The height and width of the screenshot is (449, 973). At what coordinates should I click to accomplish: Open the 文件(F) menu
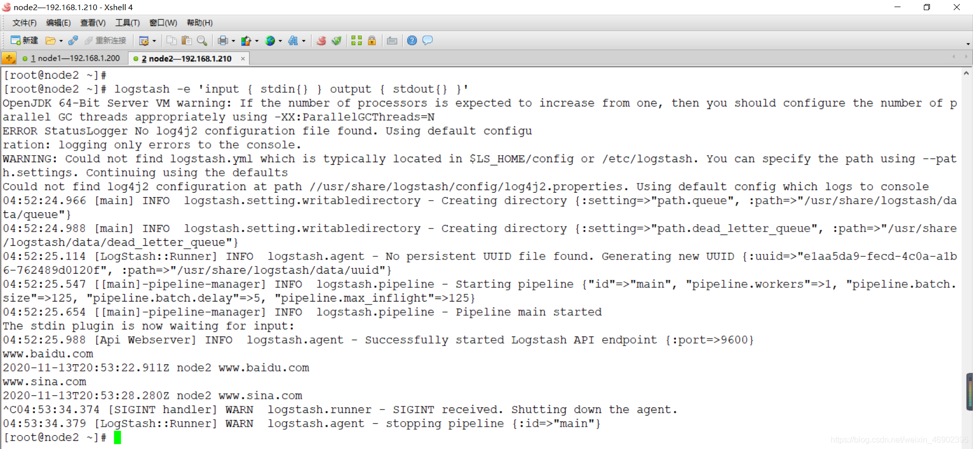click(24, 23)
